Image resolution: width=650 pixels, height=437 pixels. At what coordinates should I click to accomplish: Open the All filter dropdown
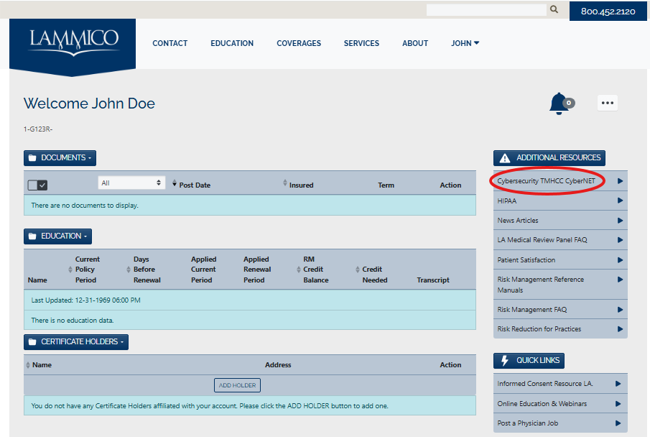[x=131, y=183]
